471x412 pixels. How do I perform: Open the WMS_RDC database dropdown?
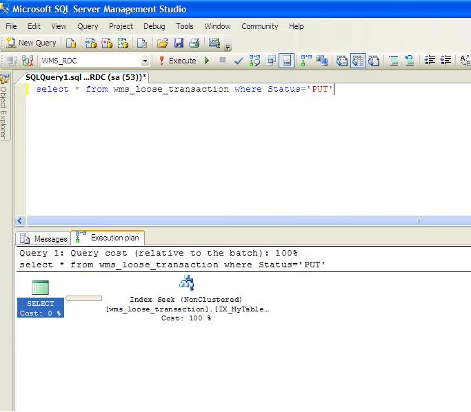tap(145, 61)
